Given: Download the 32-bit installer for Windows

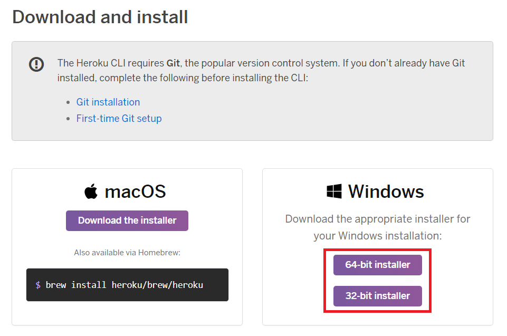Looking at the screenshot, I should click(378, 296).
